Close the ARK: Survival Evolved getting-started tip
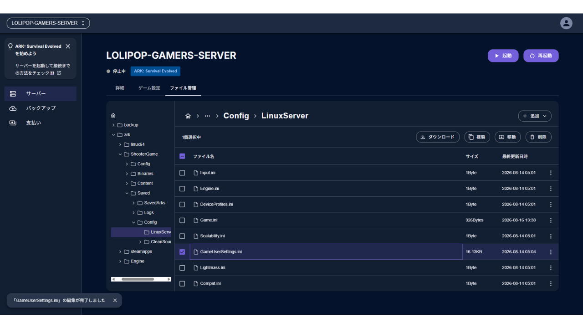 (x=68, y=46)
